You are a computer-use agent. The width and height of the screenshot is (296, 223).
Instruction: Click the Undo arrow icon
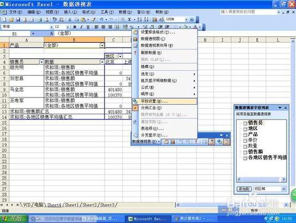[102, 20]
